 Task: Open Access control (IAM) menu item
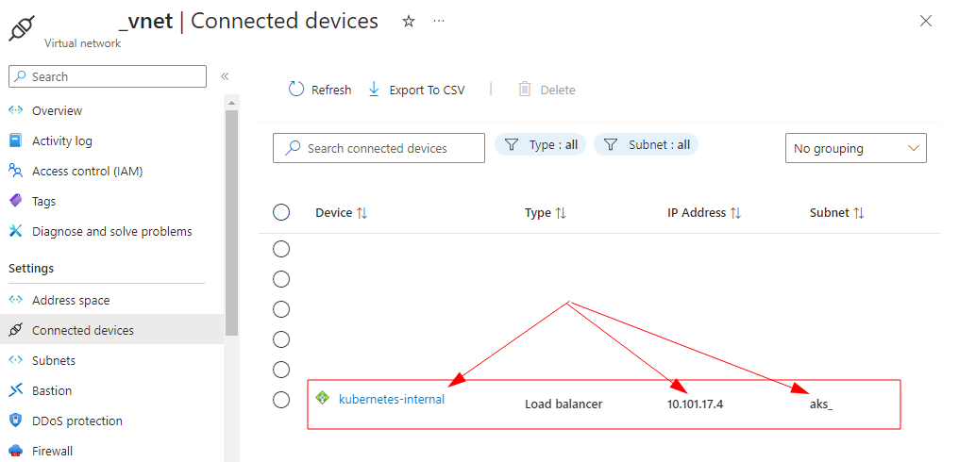88,171
